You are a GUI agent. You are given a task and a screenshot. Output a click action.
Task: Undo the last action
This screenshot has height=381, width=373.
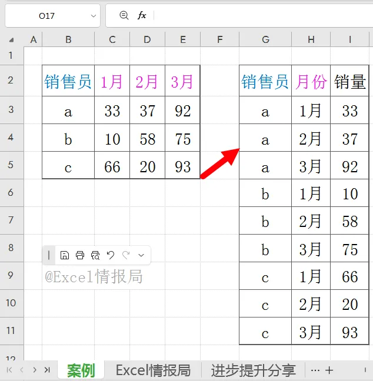click(111, 255)
